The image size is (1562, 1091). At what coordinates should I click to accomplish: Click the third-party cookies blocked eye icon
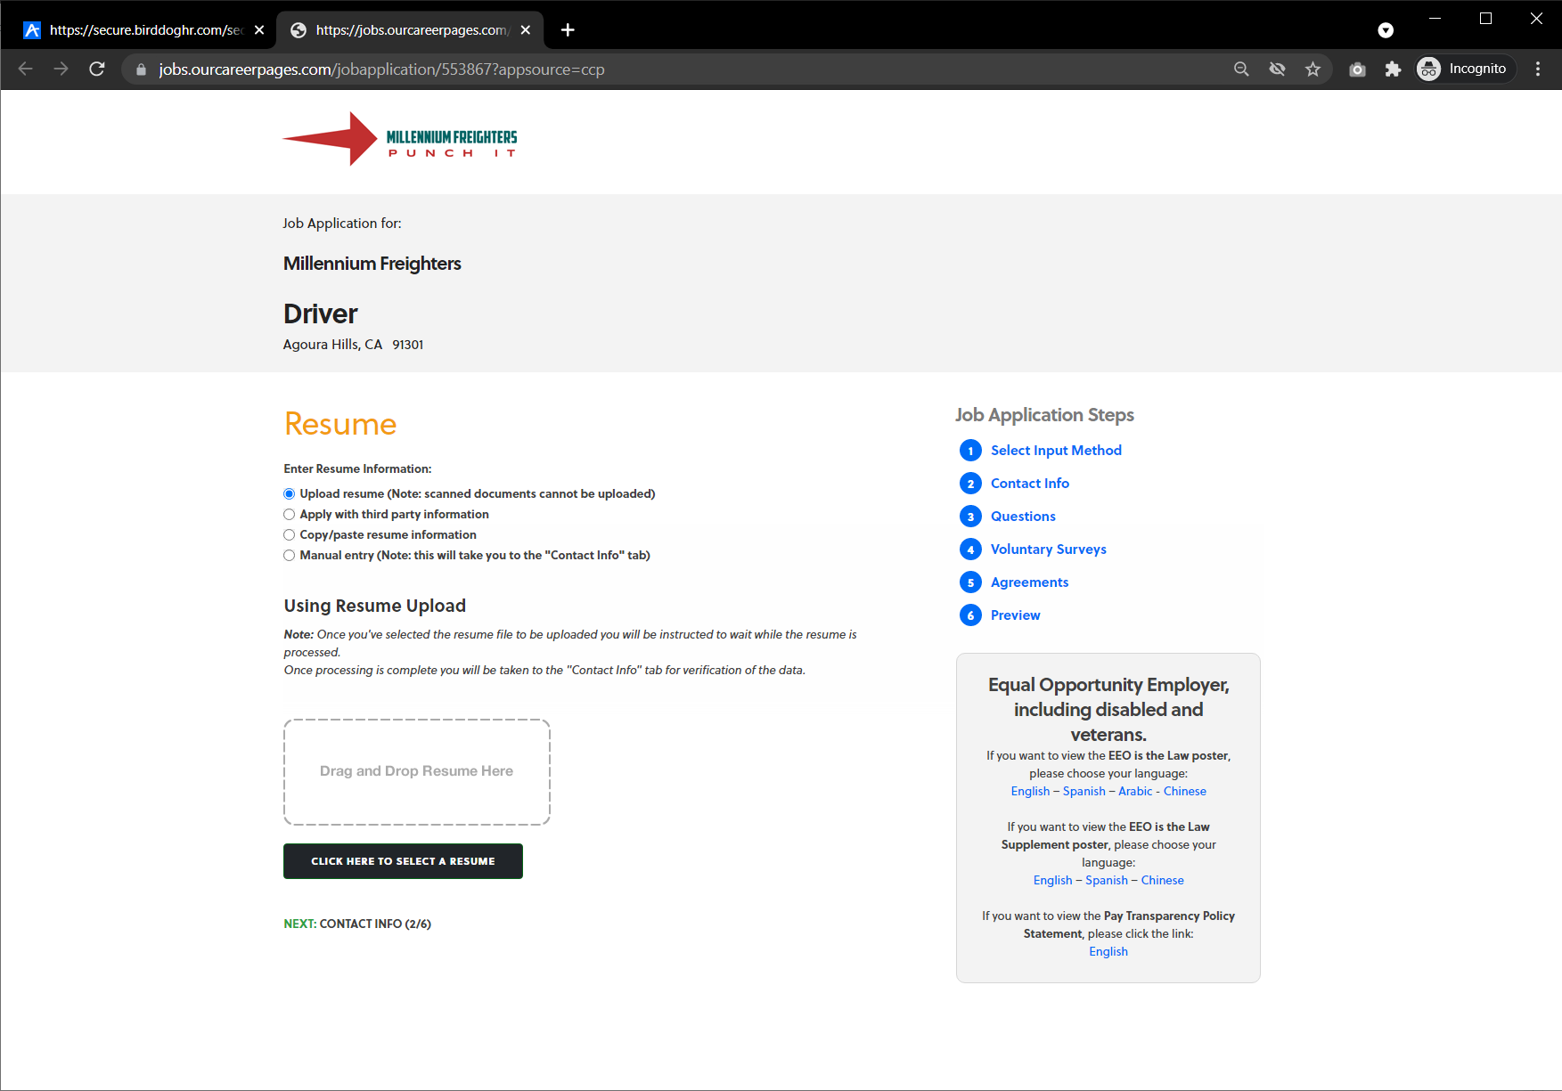pos(1277,69)
